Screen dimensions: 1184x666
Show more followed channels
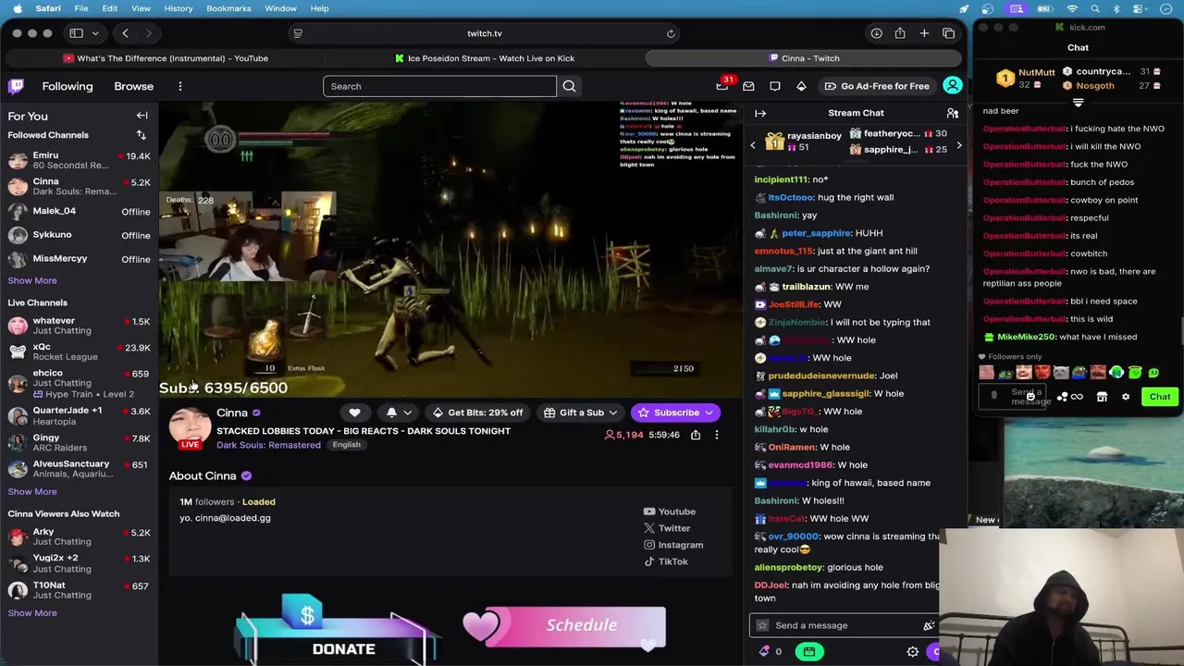(x=32, y=280)
